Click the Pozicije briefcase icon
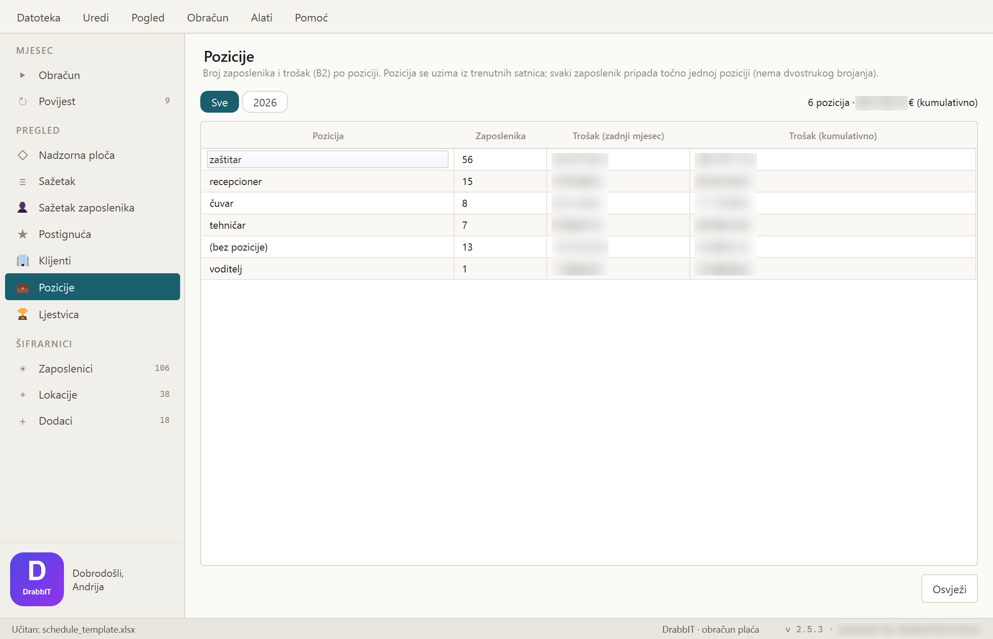Screen dimensions: 993x639 pyautogui.click(x=23, y=288)
